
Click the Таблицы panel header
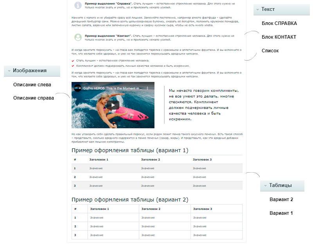tap(282, 185)
